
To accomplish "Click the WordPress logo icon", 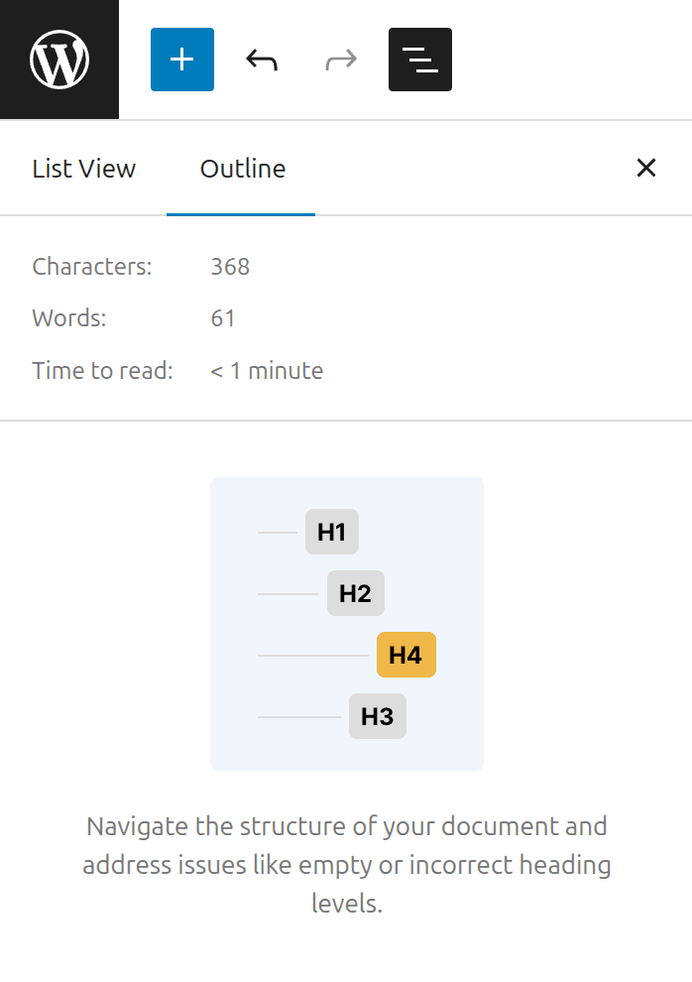I will (x=59, y=59).
